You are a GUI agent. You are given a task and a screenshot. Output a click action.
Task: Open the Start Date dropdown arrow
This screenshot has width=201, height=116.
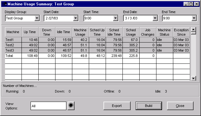(x=76, y=18)
